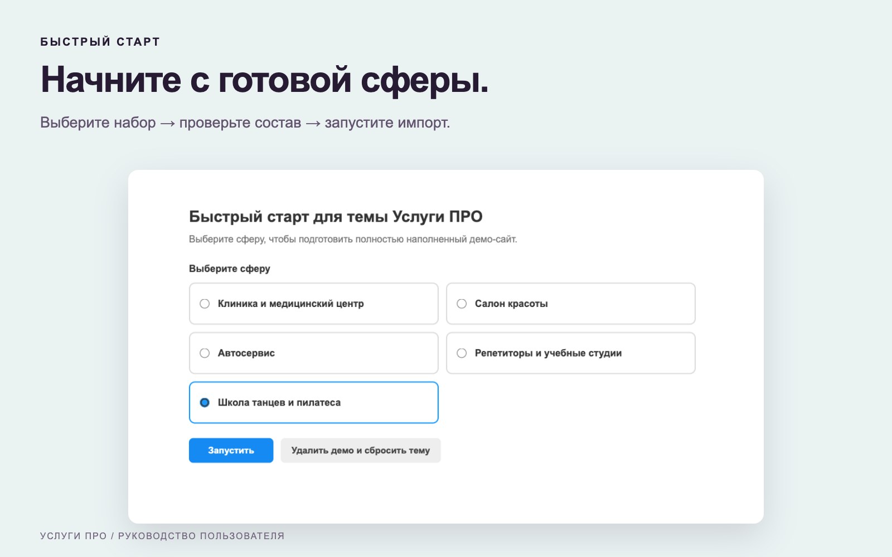Click the heading 'Быстрый старт для темы Услуги ПРО'

pos(336,216)
